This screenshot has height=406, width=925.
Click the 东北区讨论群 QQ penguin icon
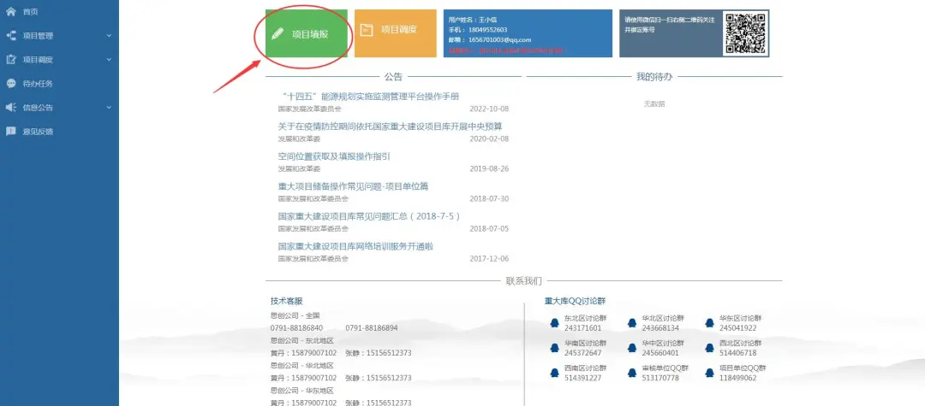tap(554, 323)
